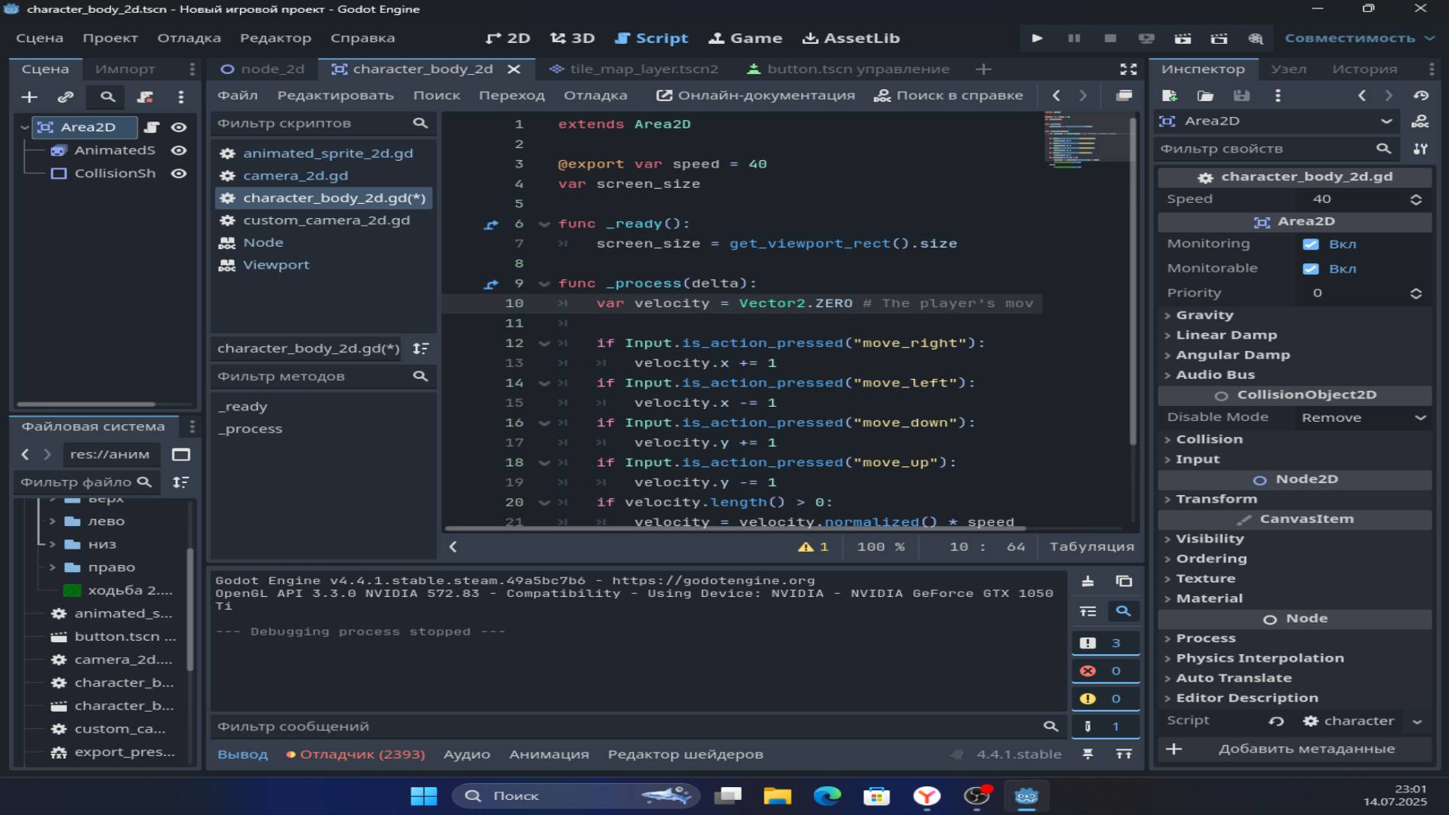The height and width of the screenshot is (815, 1449).
Task: Toggle distraction-free mode fullscreen icon
Action: tap(1128, 69)
